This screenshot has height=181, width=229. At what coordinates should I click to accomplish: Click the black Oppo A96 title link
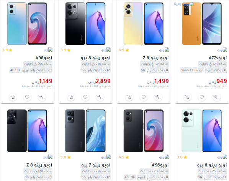[160, 165]
